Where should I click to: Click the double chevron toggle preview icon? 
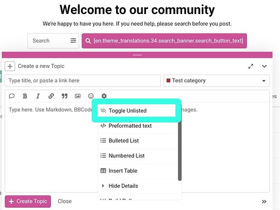264,202
